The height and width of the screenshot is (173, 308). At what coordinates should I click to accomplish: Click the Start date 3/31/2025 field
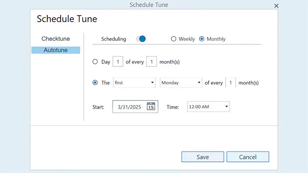(x=135, y=106)
